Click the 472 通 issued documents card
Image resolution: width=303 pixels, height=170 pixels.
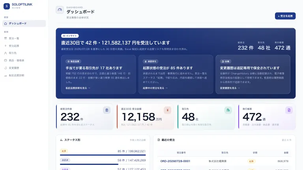click(267, 117)
